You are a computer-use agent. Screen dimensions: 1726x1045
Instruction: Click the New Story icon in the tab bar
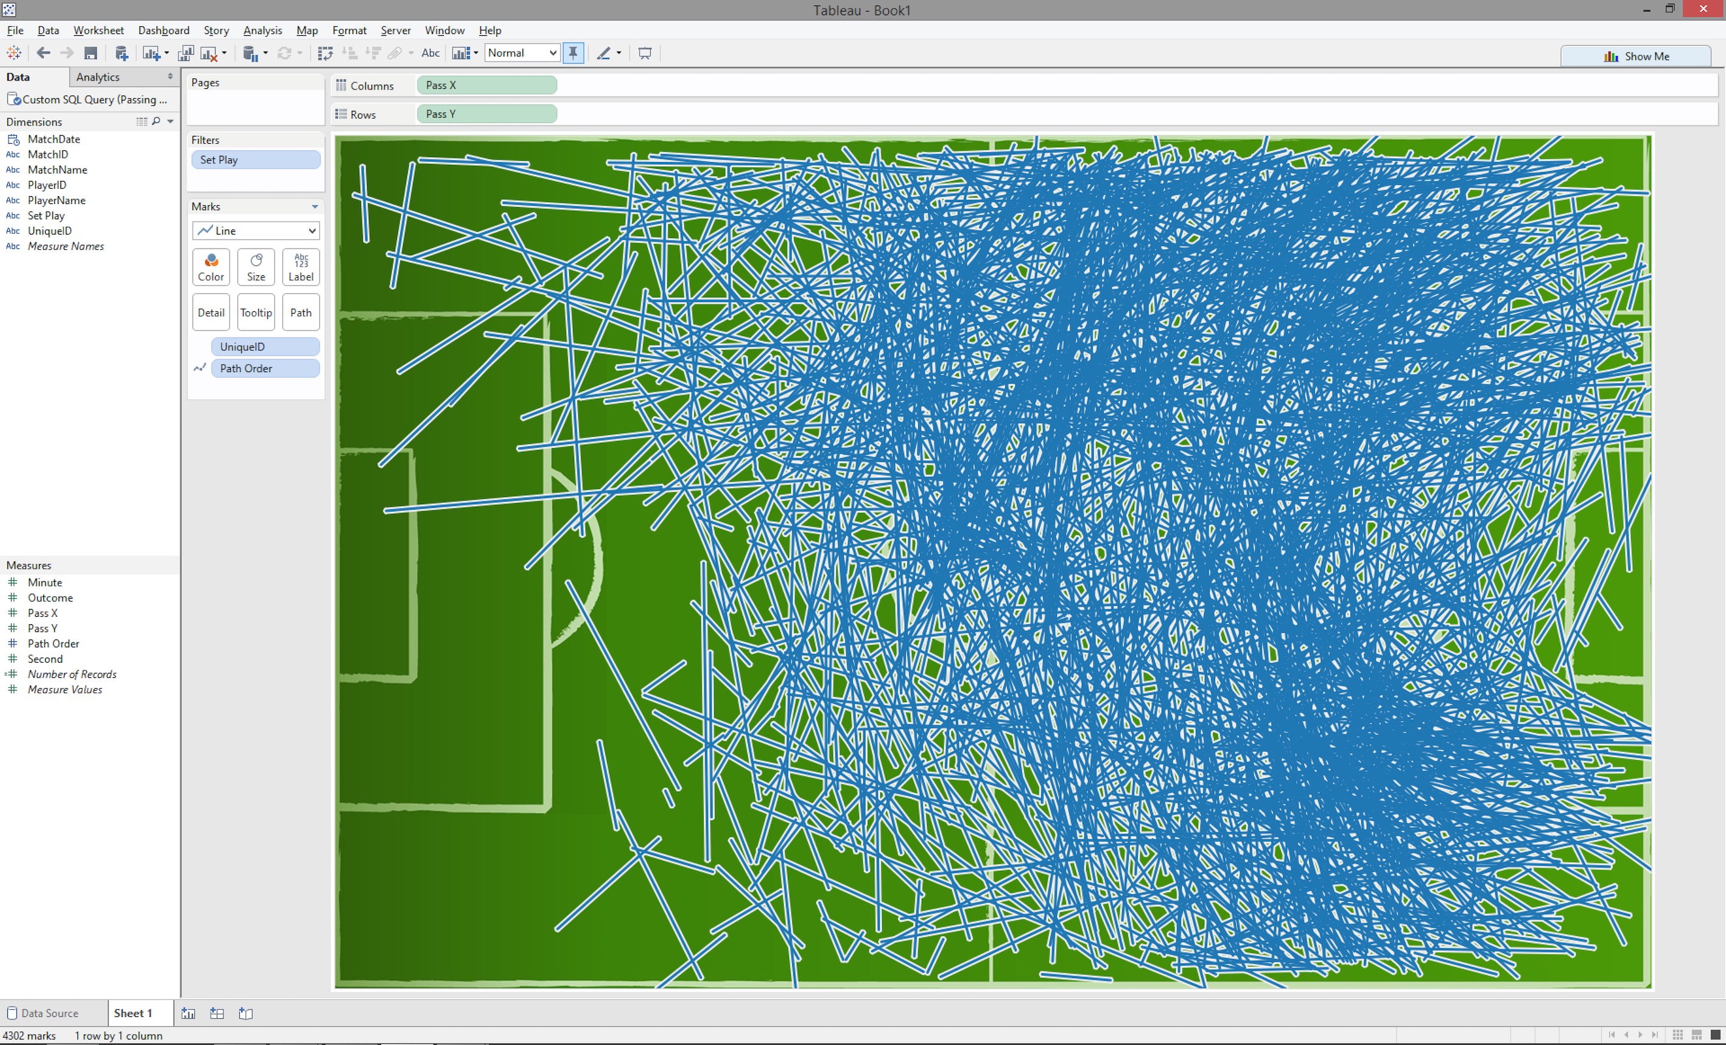click(246, 1013)
